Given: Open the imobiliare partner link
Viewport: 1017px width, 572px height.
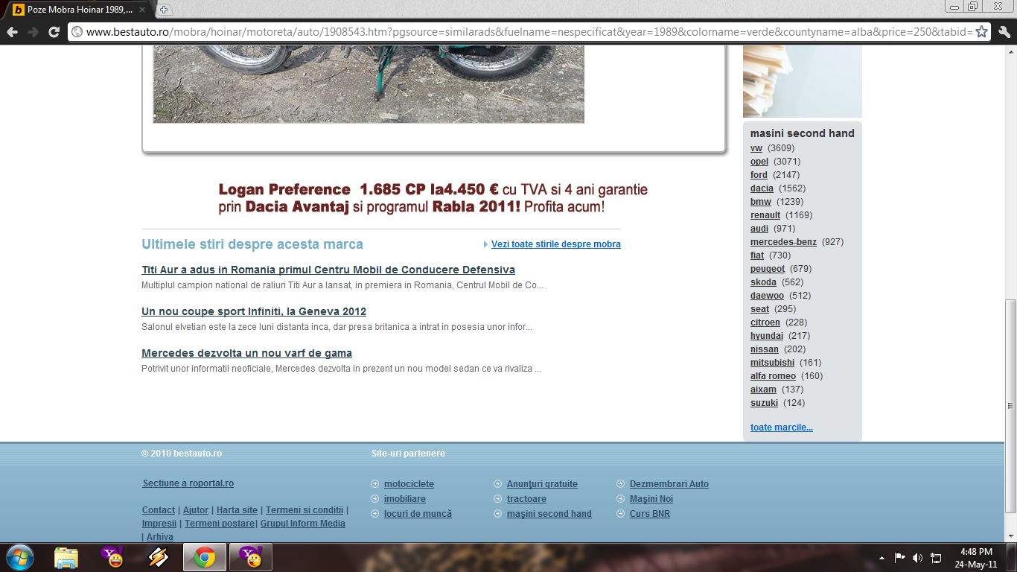Looking at the screenshot, I should 405,499.
